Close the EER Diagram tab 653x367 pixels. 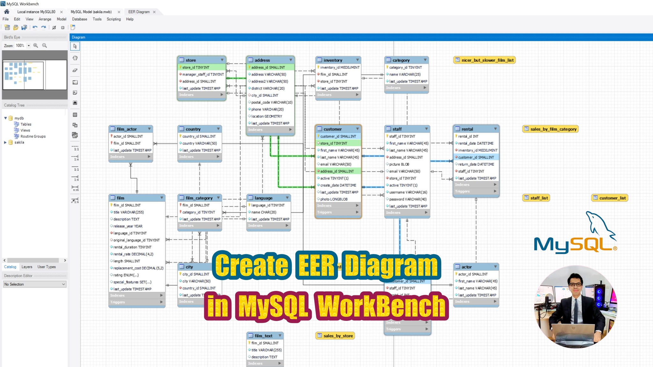coord(154,12)
